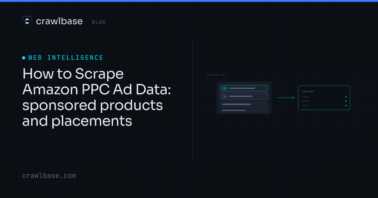Click the headline about Amazon PPC Ad Data
Image resolution: width=378 pixels, height=198 pixels.
96,97
